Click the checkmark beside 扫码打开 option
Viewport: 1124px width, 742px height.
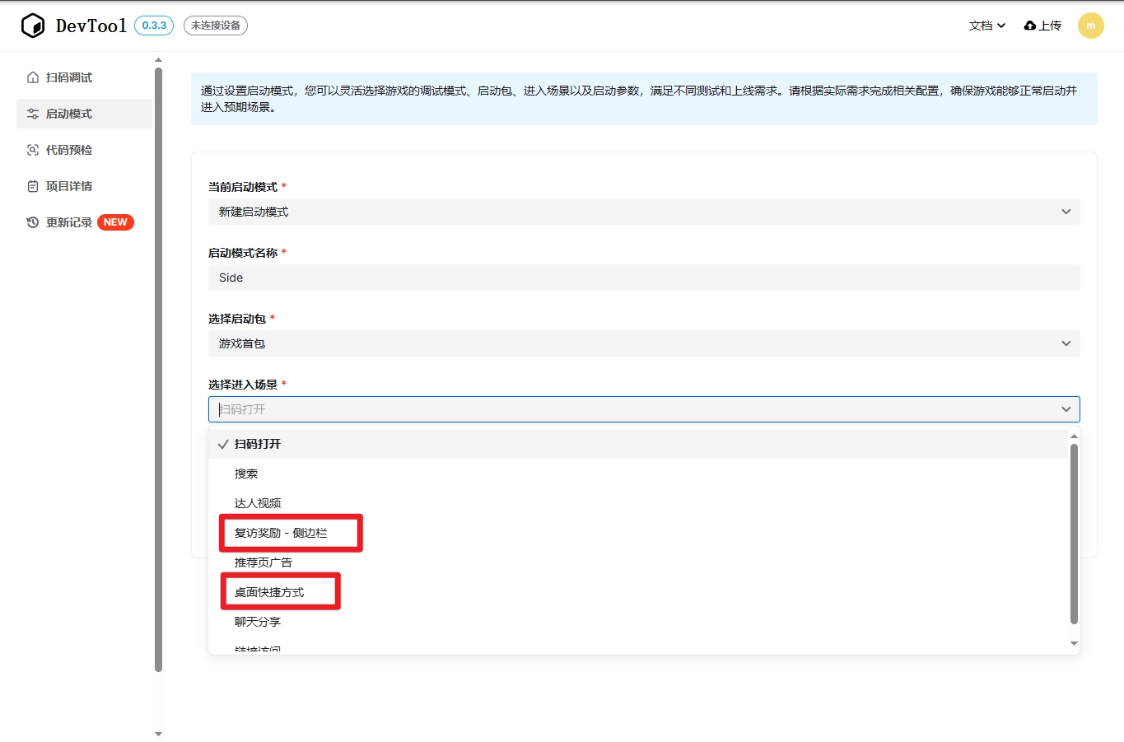pyautogui.click(x=222, y=444)
